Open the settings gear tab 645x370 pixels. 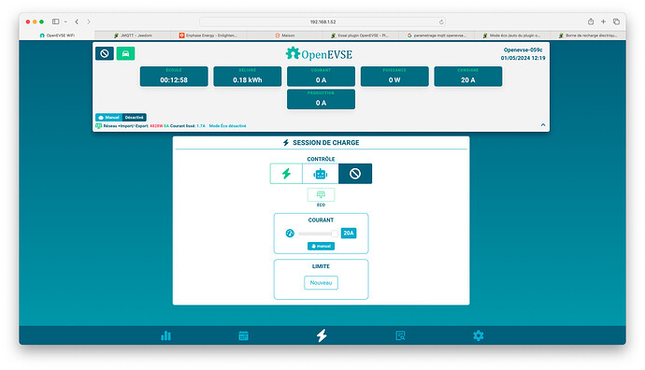tap(478, 335)
